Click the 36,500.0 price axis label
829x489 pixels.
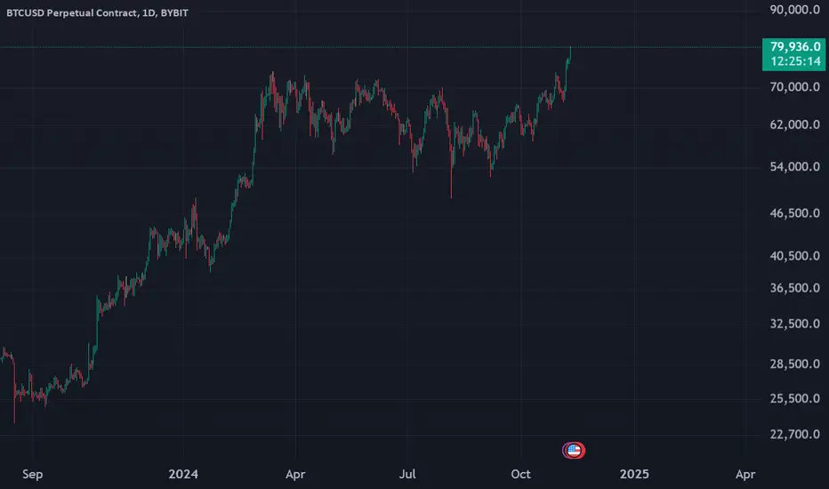pyautogui.click(x=795, y=288)
